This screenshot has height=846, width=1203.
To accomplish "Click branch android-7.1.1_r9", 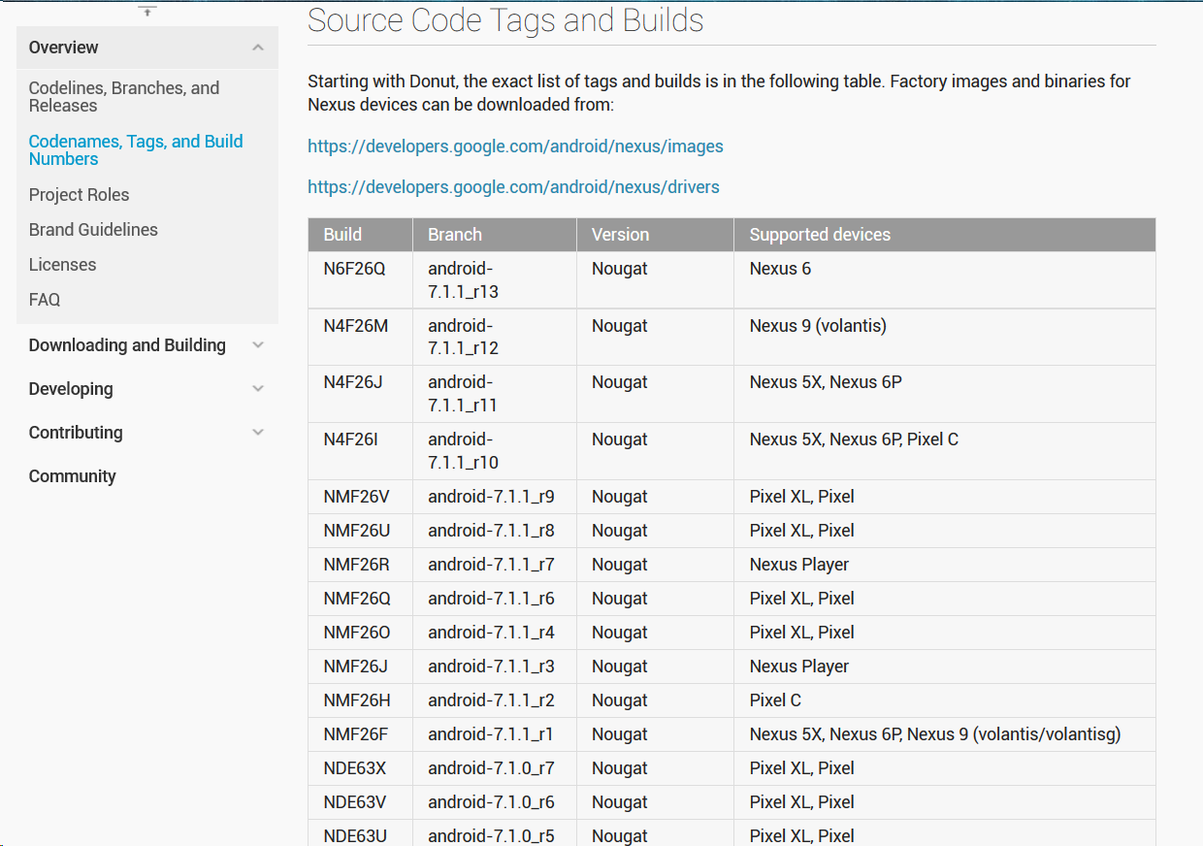I will 491,497.
